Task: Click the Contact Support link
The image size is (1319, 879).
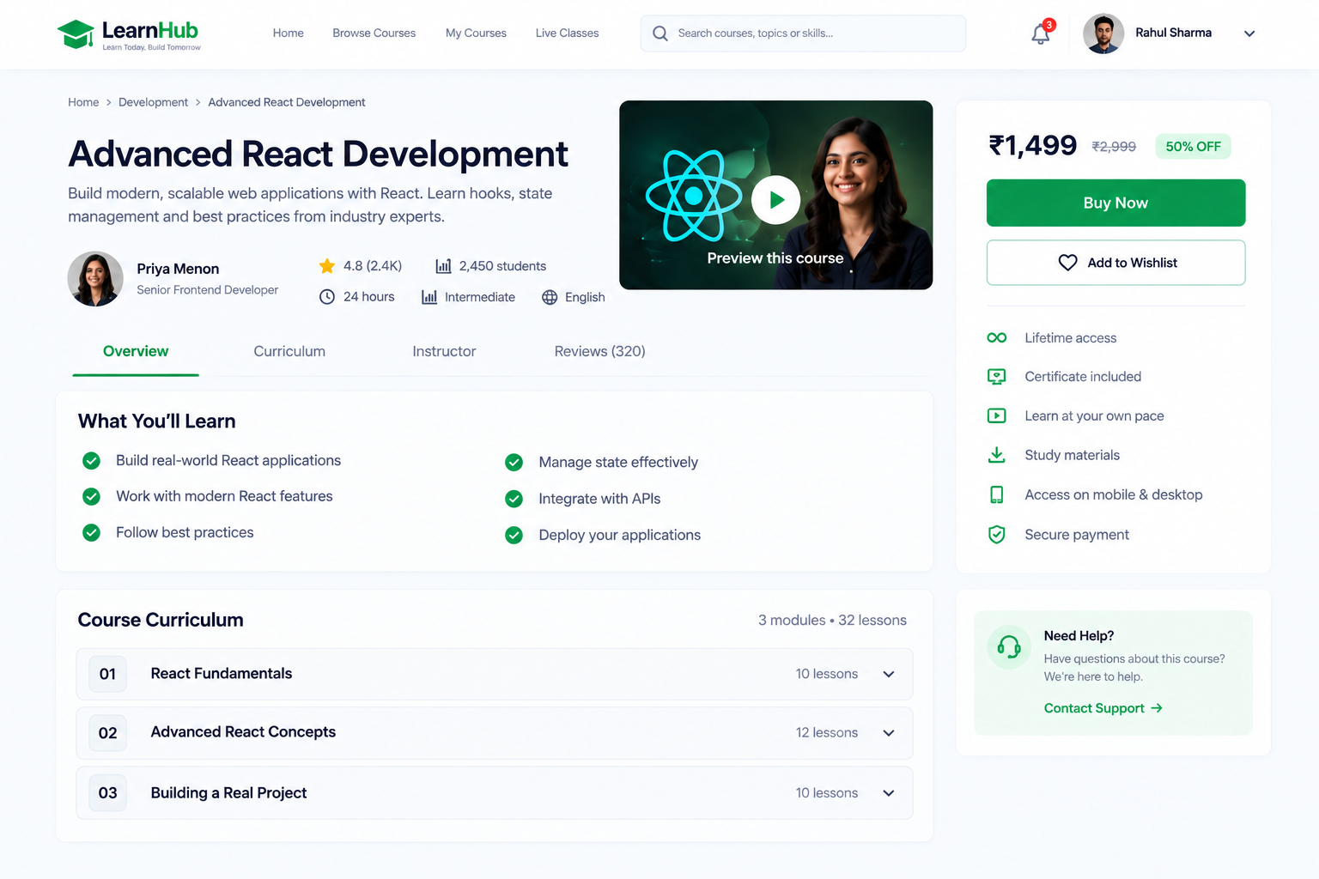Action: 1103,708
